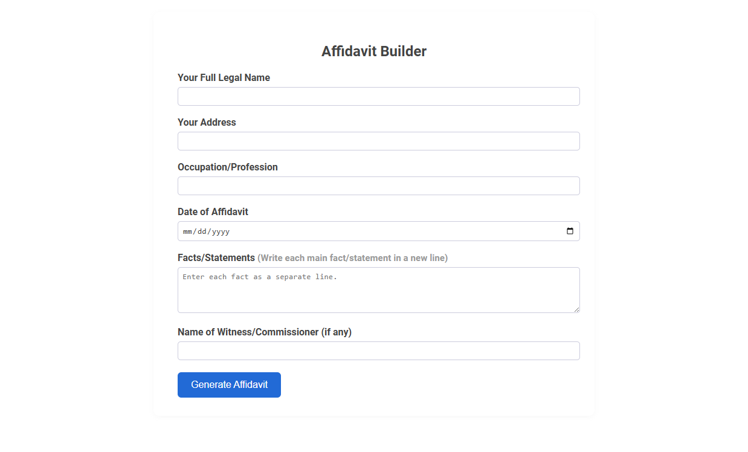This screenshot has width=748, height=452.
Task: Click the Generate Affidavit button
Action: click(x=229, y=384)
